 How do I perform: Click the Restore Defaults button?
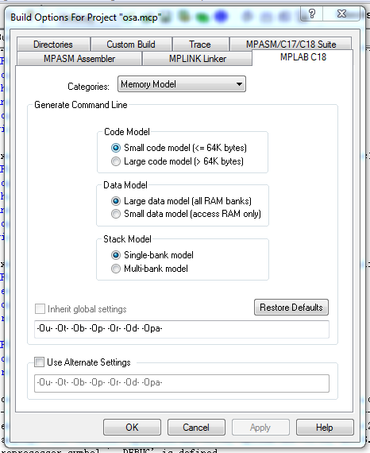pos(291,307)
